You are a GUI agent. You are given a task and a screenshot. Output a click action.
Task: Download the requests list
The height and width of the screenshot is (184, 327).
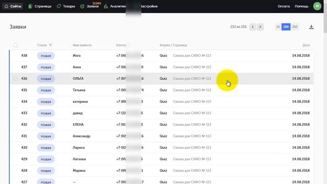311,27
